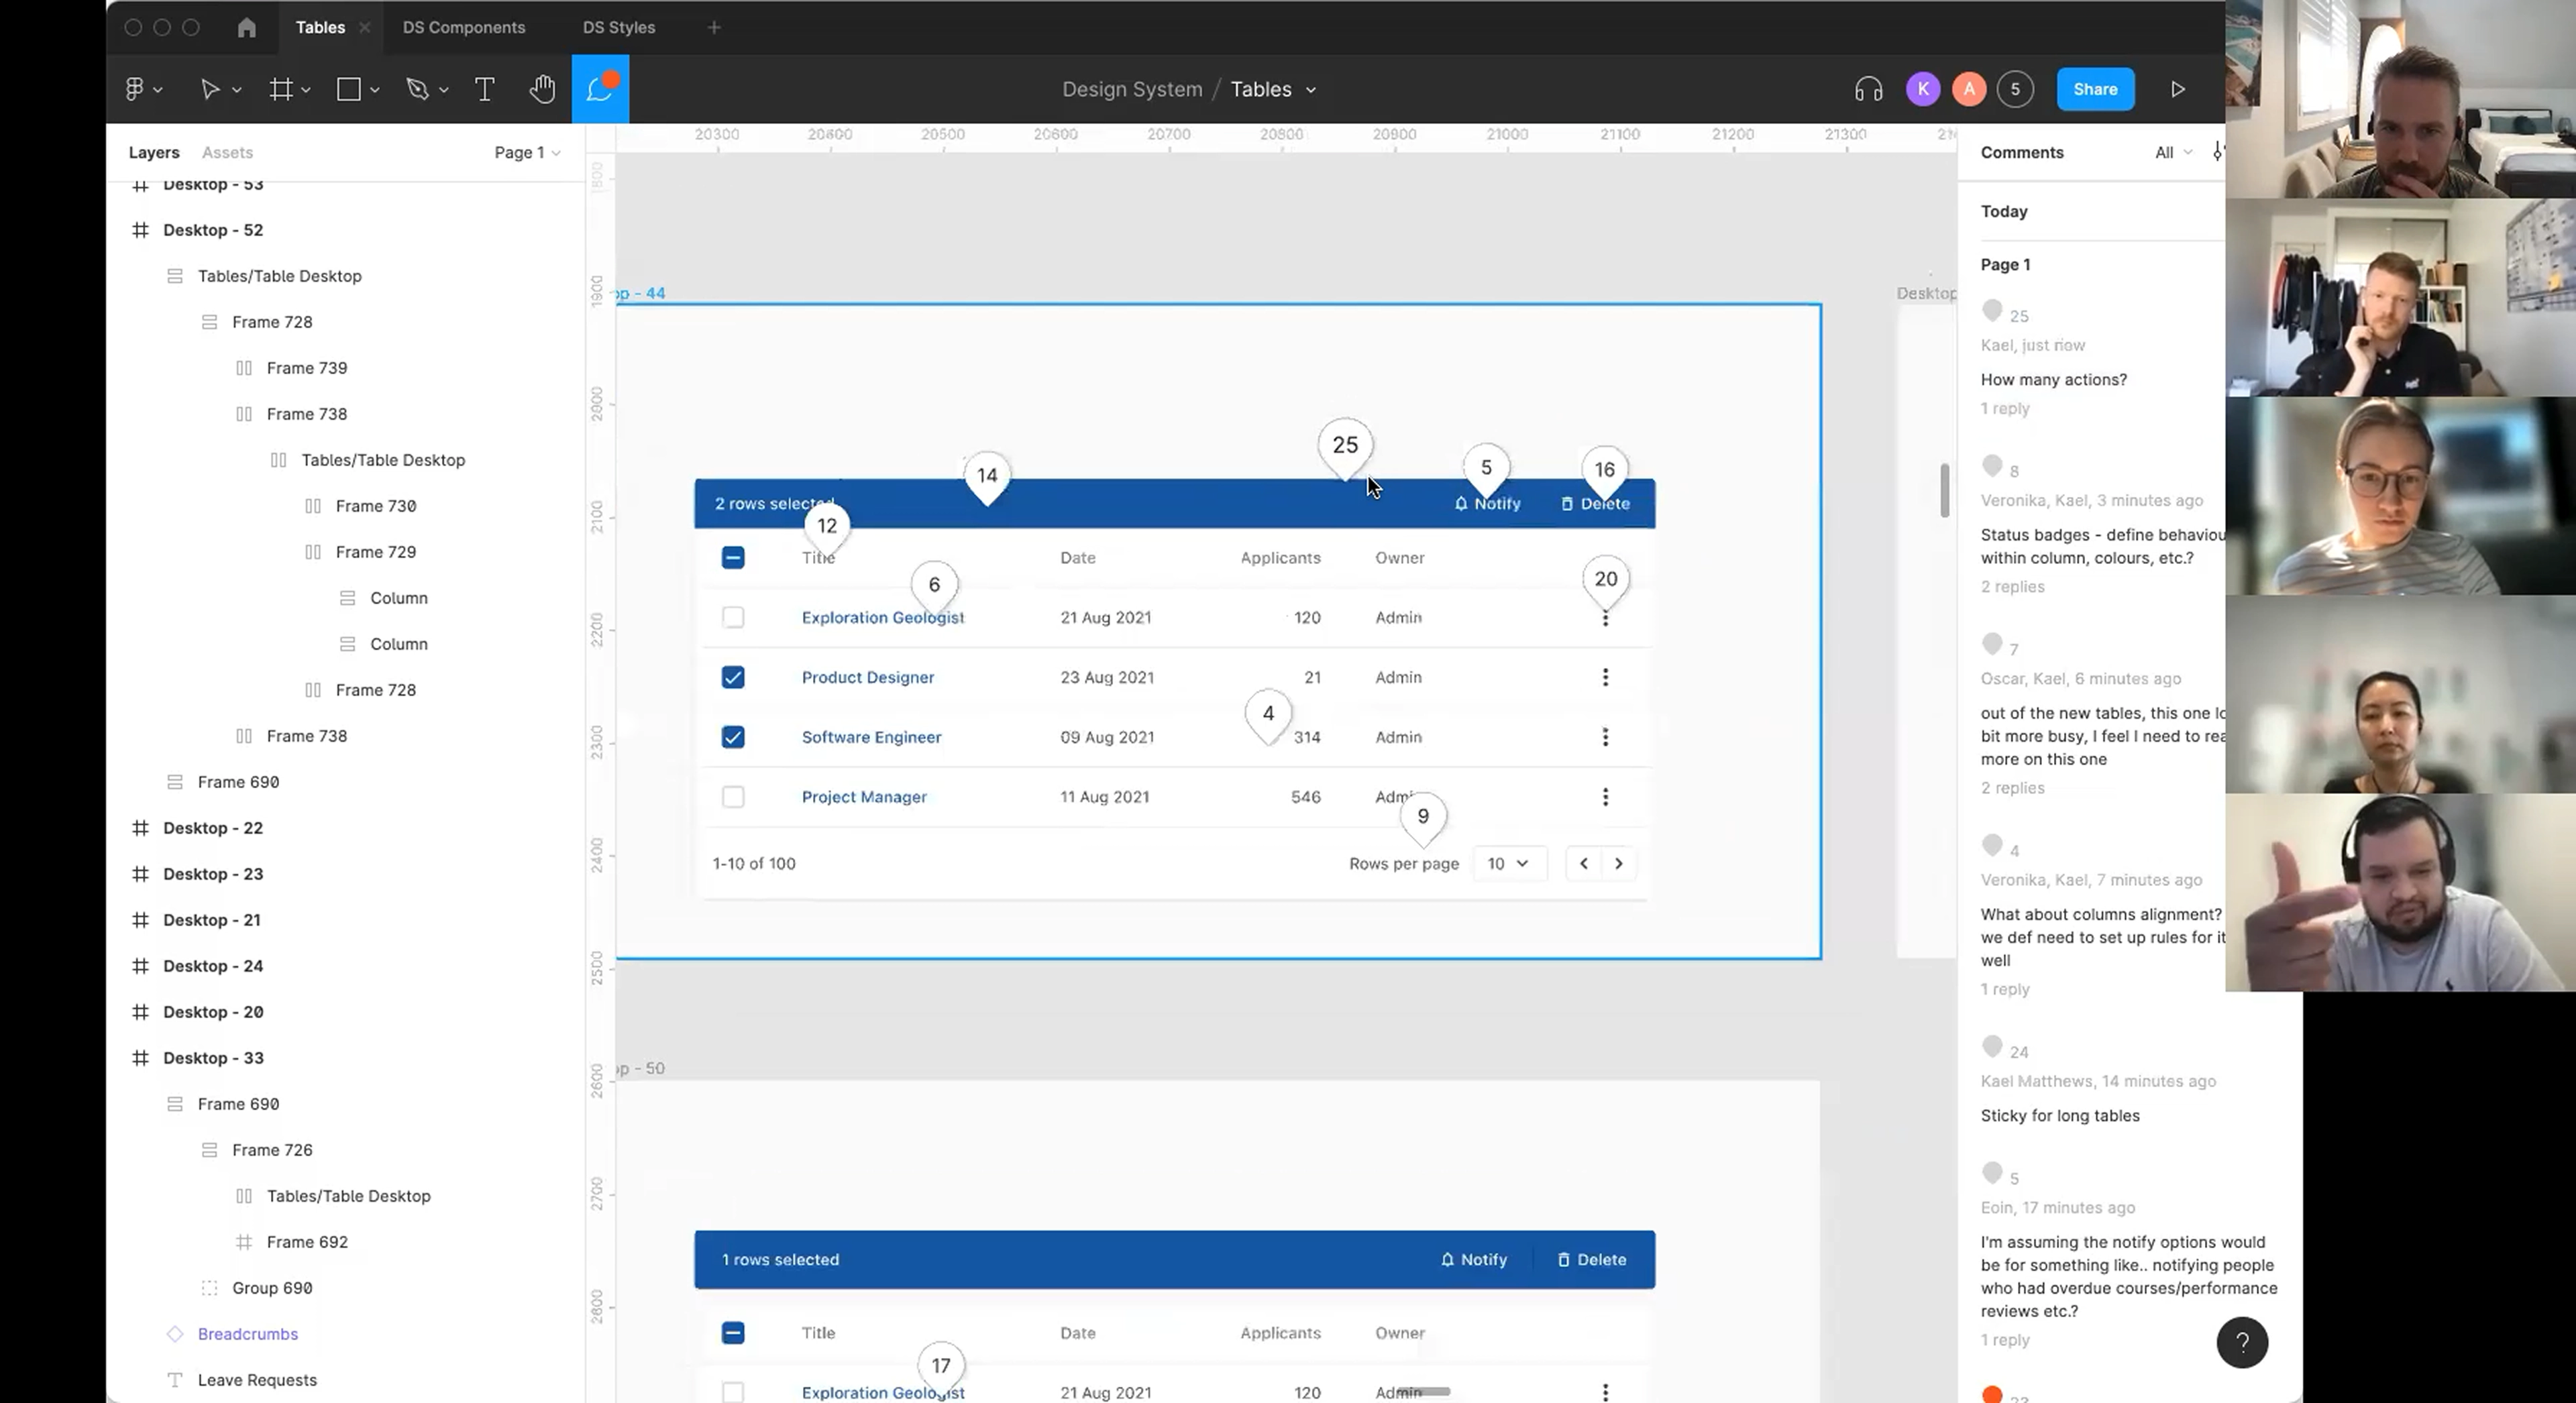The image size is (2576, 1403).
Task: Uncheck the Product Designer row checkbox
Action: tap(733, 677)
